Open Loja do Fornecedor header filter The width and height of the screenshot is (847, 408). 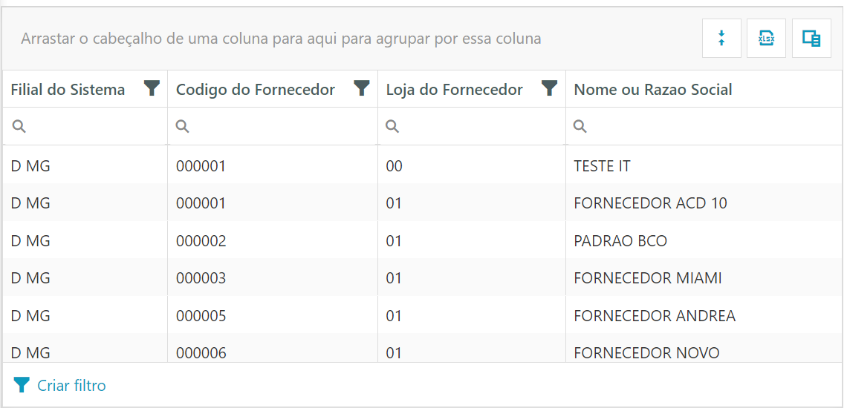coord(549,89)
